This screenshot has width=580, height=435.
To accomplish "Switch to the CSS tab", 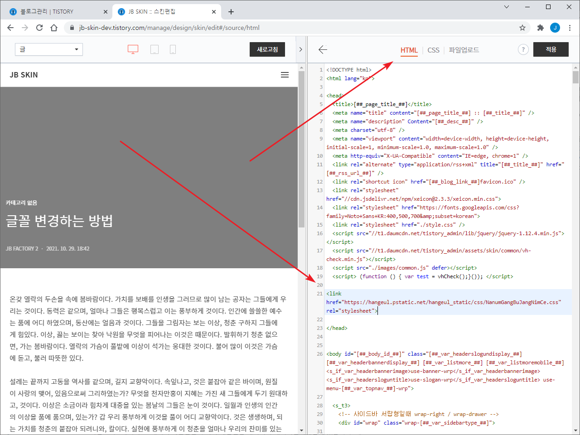I will pyautogui.click(x=433, y=50).
